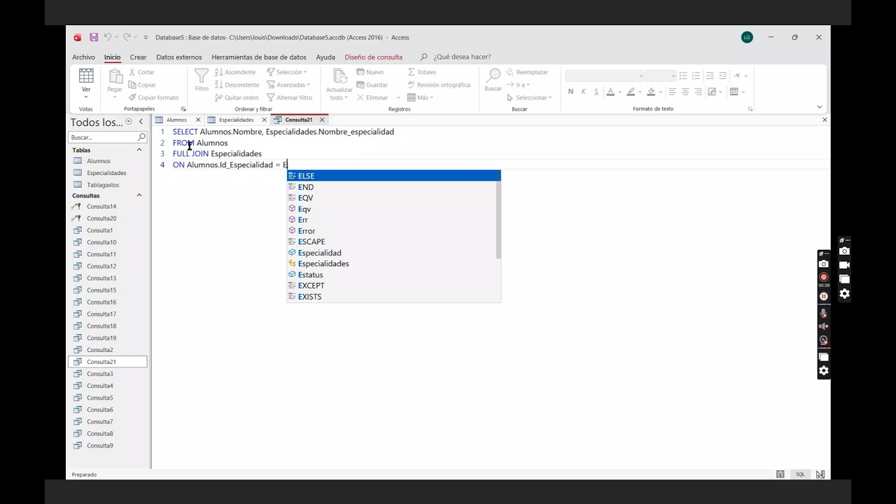Open the Ver view switcher
Viewport: 896px width, 504px height.
point(86,84)
